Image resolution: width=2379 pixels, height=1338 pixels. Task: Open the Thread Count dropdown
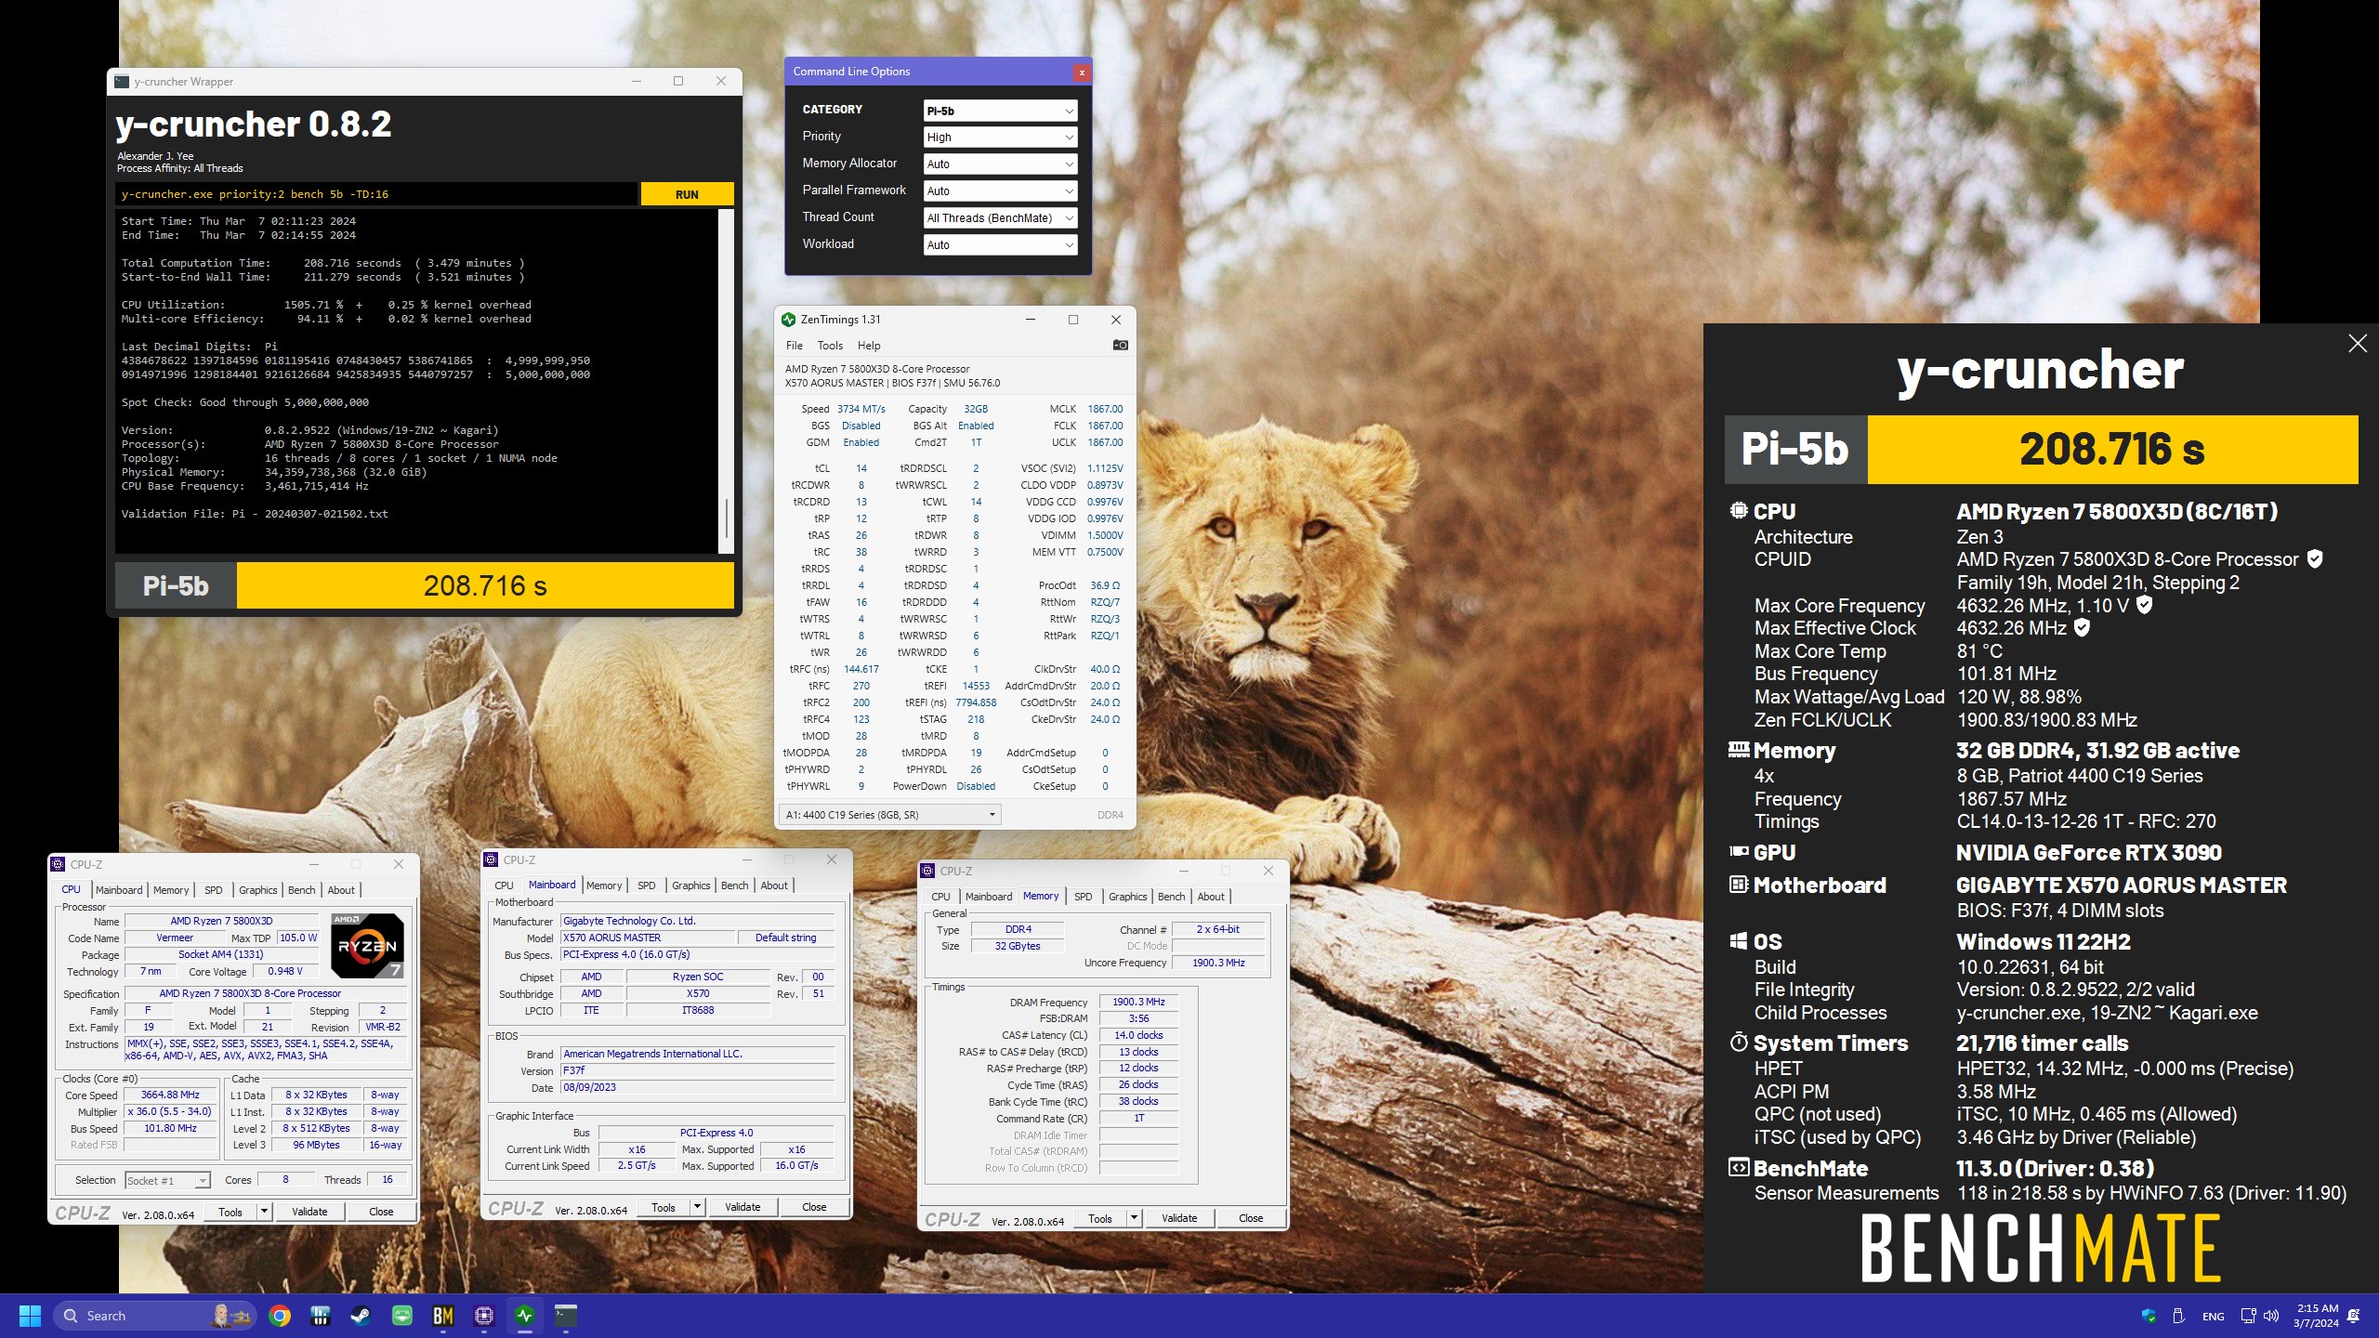(1000, 218)
